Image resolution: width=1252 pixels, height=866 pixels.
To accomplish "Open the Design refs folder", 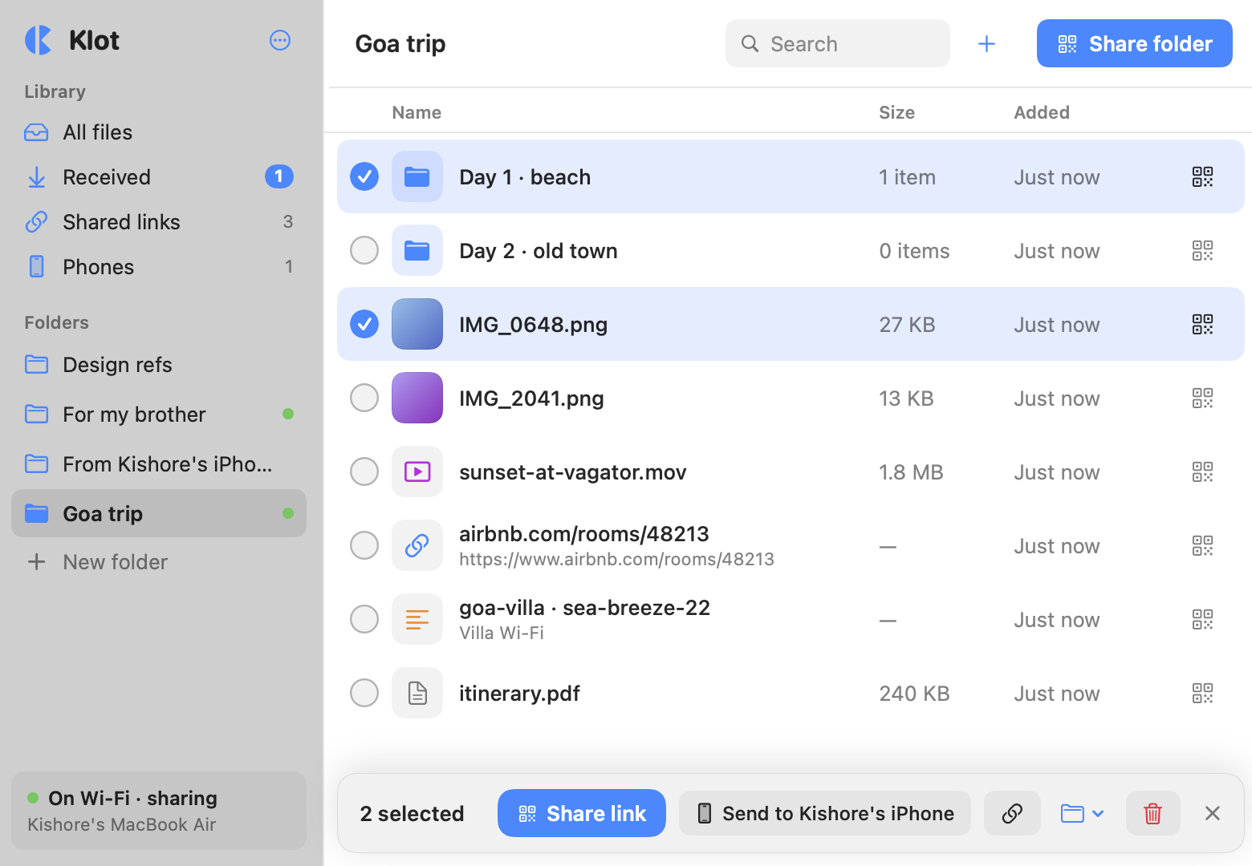I will click(159, 365).
